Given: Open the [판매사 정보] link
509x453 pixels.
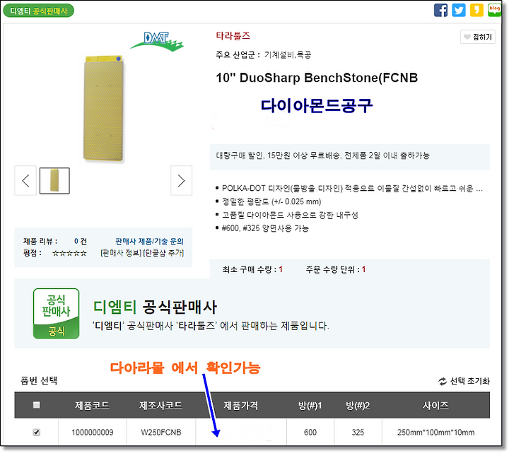Looking at the screenshot, I should pos(121,253).
